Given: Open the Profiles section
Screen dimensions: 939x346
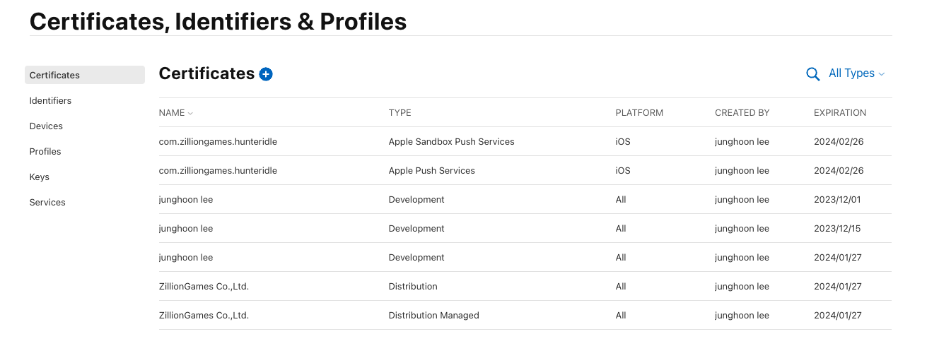Looking at the screenshot, I should (45, 151).
